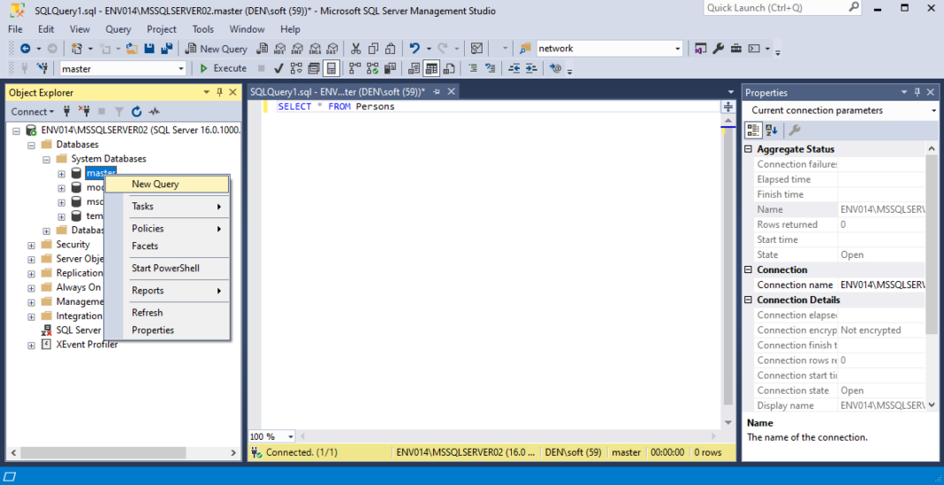This screenshot has width=944, height=485.
Task: Open the 100 % zoom dropdown
Action: click(291, 436)
